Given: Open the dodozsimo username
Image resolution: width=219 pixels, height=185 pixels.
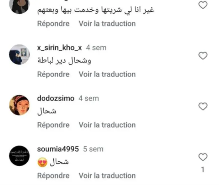Looking at the screenshot, I should [56, 98].
